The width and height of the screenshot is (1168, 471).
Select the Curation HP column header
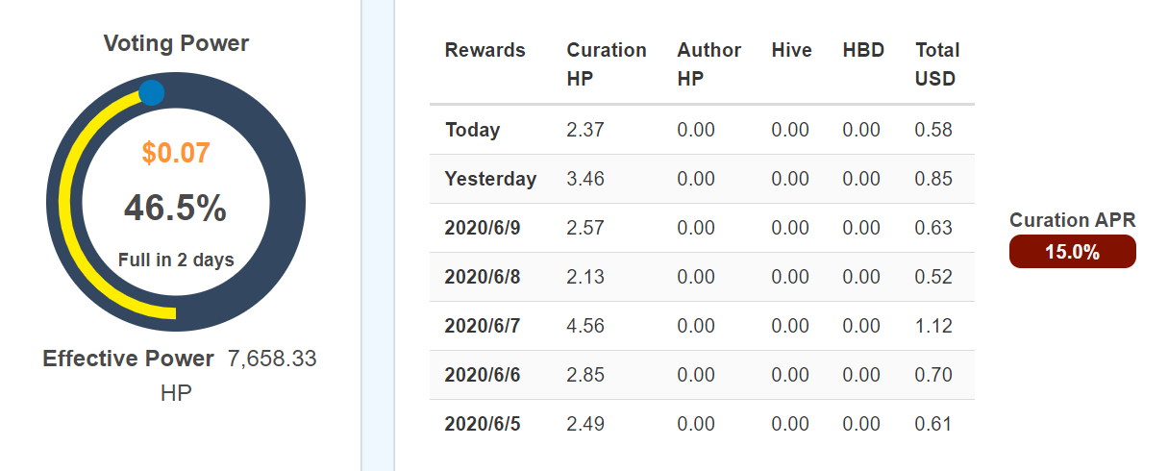pos(607,64)
